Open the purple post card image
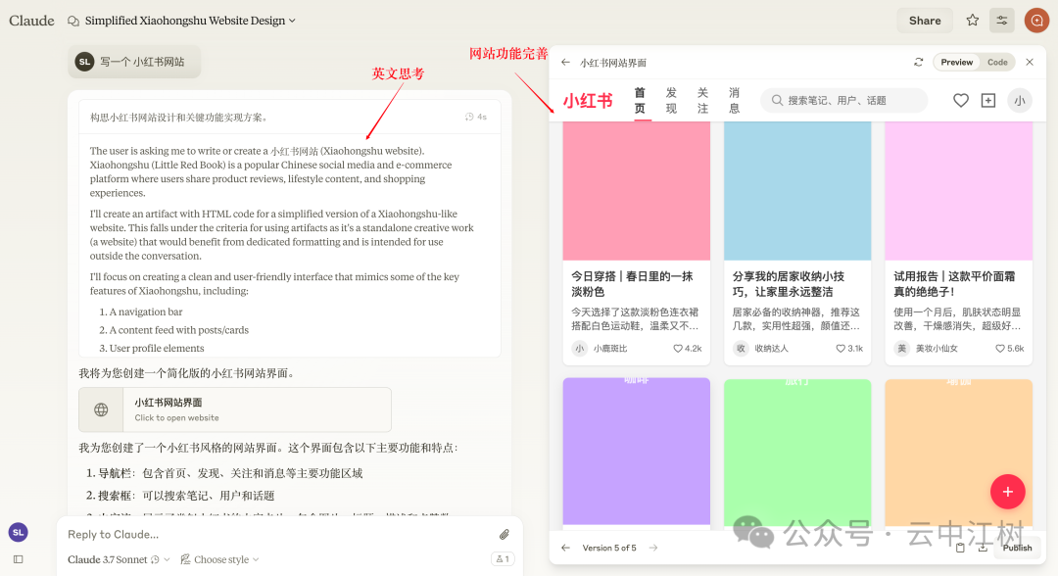This screenshot has width=1058, height=576. pyautogui.click(x=637, y=451)
